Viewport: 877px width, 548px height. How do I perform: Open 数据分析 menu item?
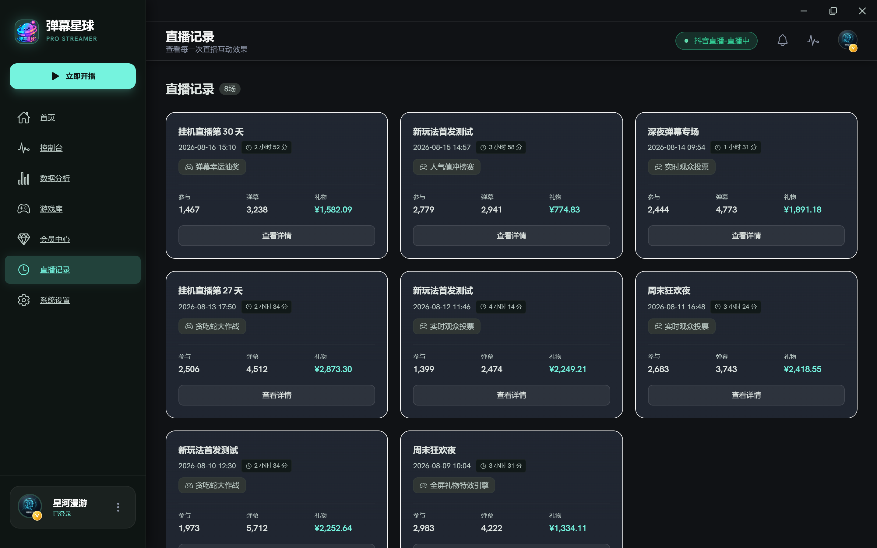73,178
